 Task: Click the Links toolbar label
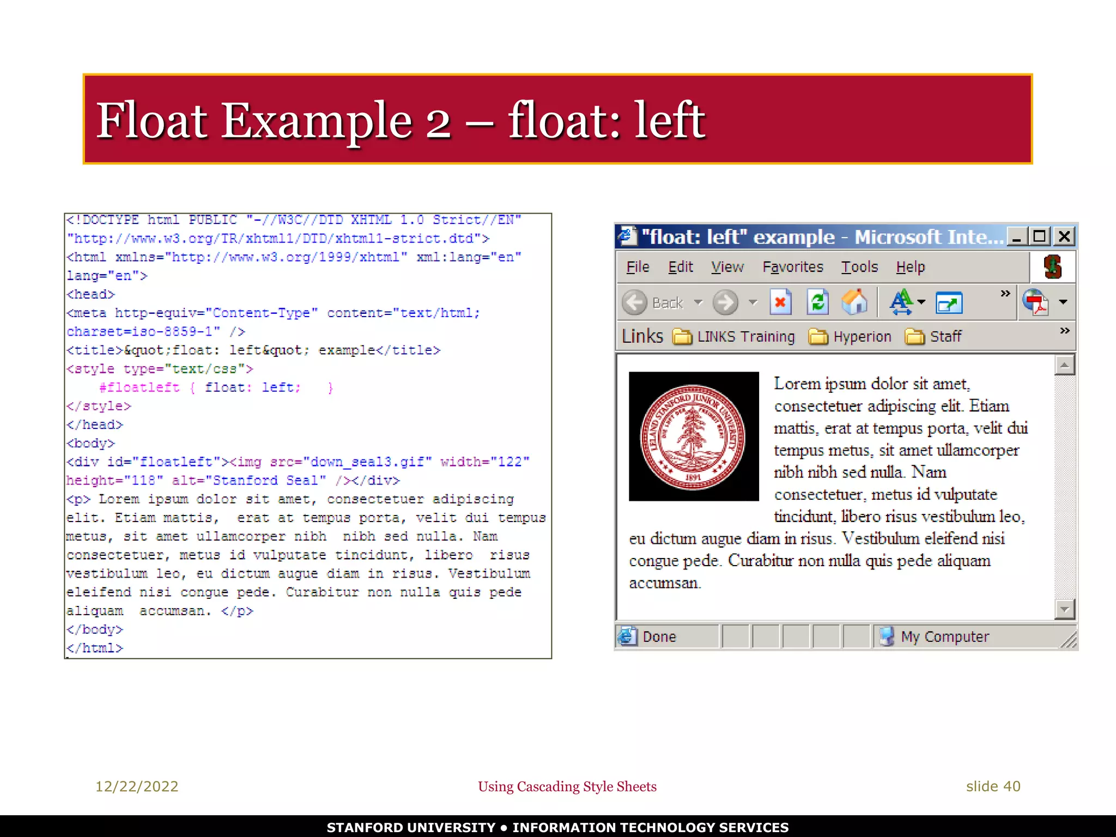(642, 336)
